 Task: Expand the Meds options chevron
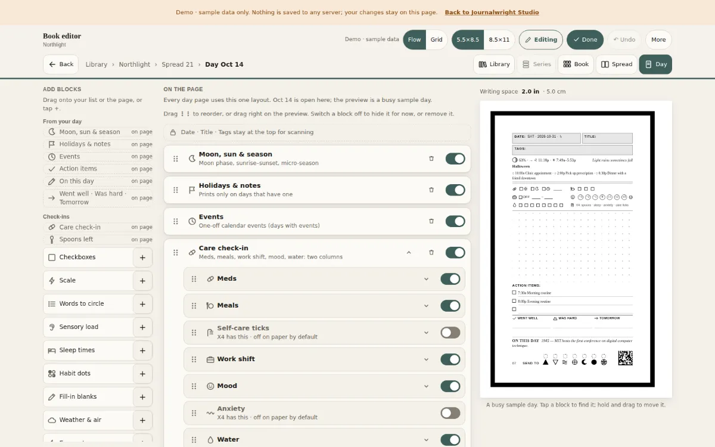click(426, 279)
